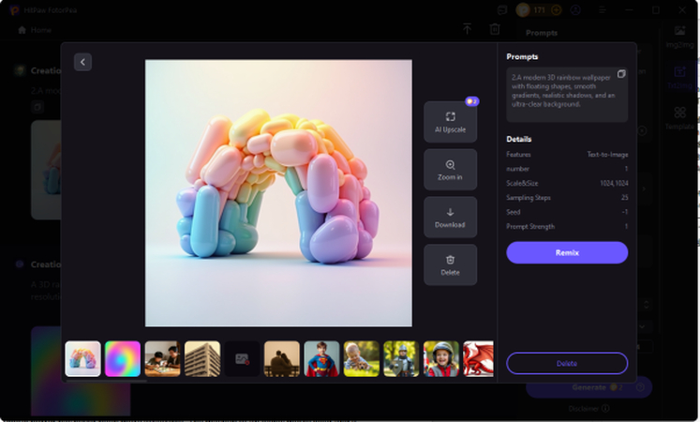Click the outlined Delete button in details panel
The height and width of the screenshot is (422, 700).
(x=567, y=364)
